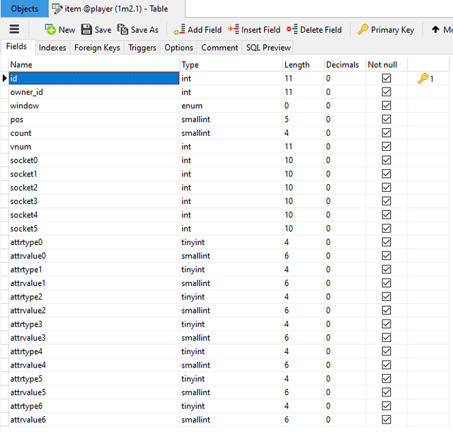The height and width of the screenshot is (432, 453).
Task: Toggle Not null checkbox for vnum
Action: (386, 147)
